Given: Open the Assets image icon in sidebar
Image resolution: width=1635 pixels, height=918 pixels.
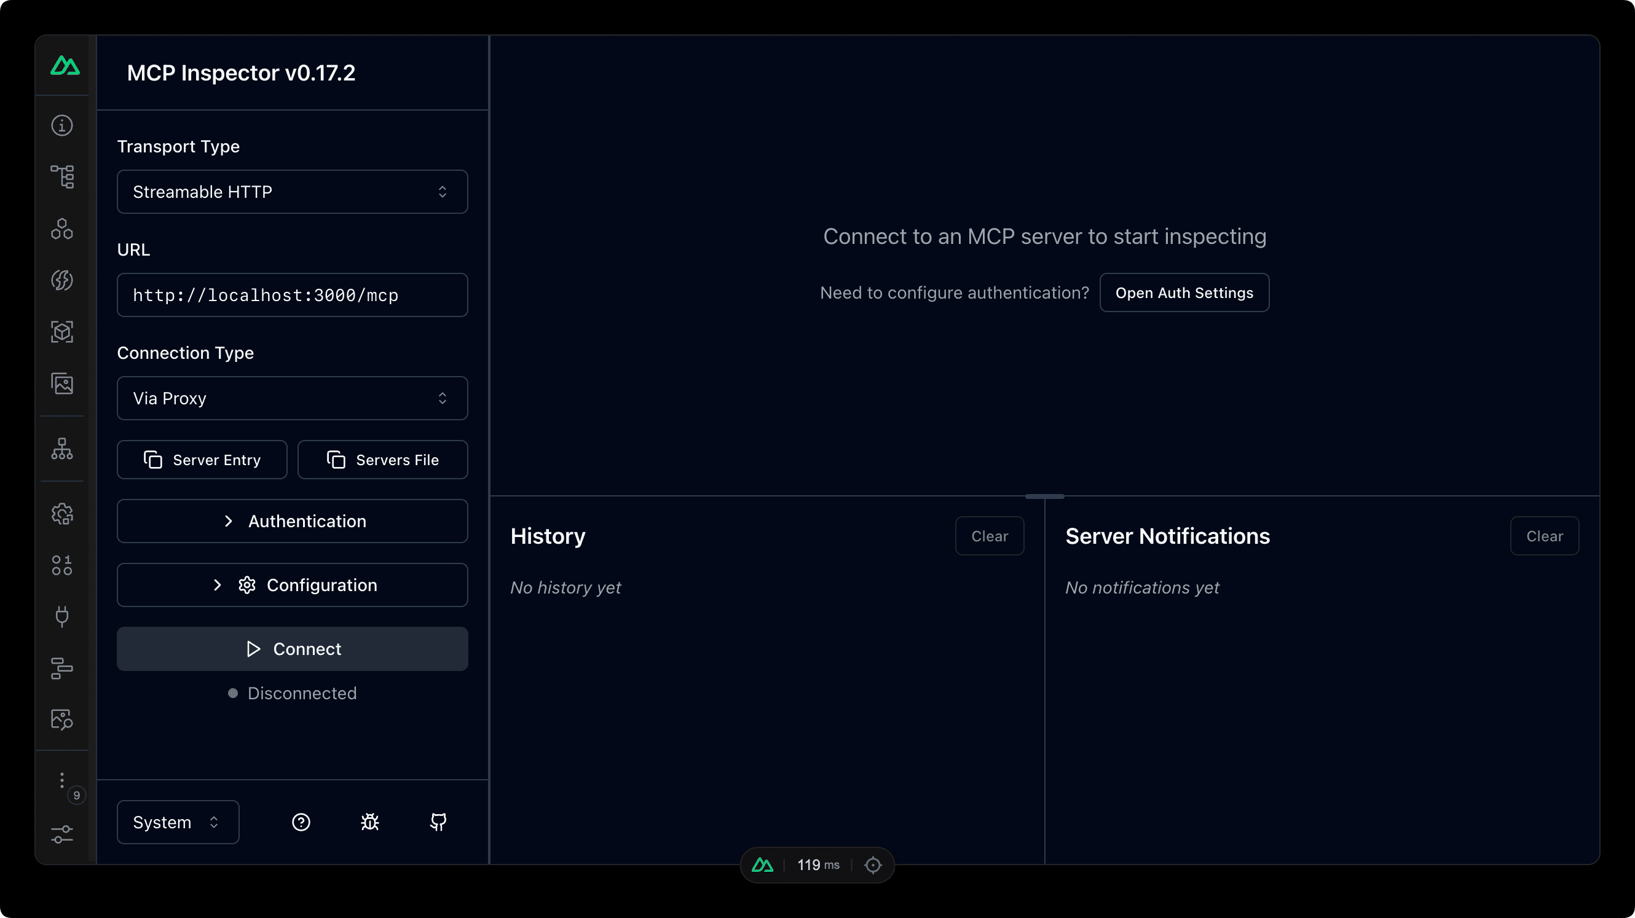Looking at the screenshot, I should (x=62, y=384).
